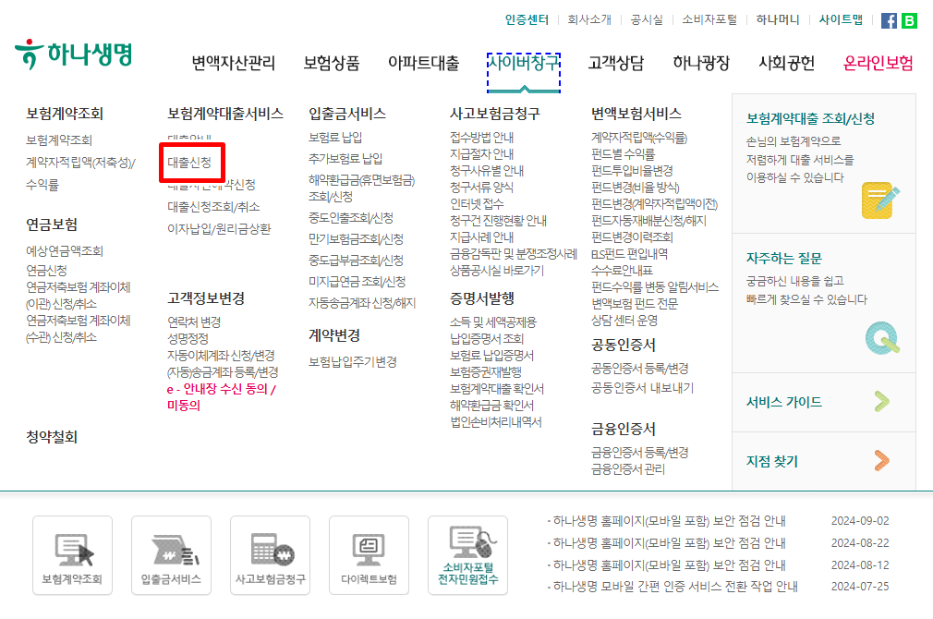
Task: Open the 다이렉트보험 monitor icon tile
Action: point(369,555)
